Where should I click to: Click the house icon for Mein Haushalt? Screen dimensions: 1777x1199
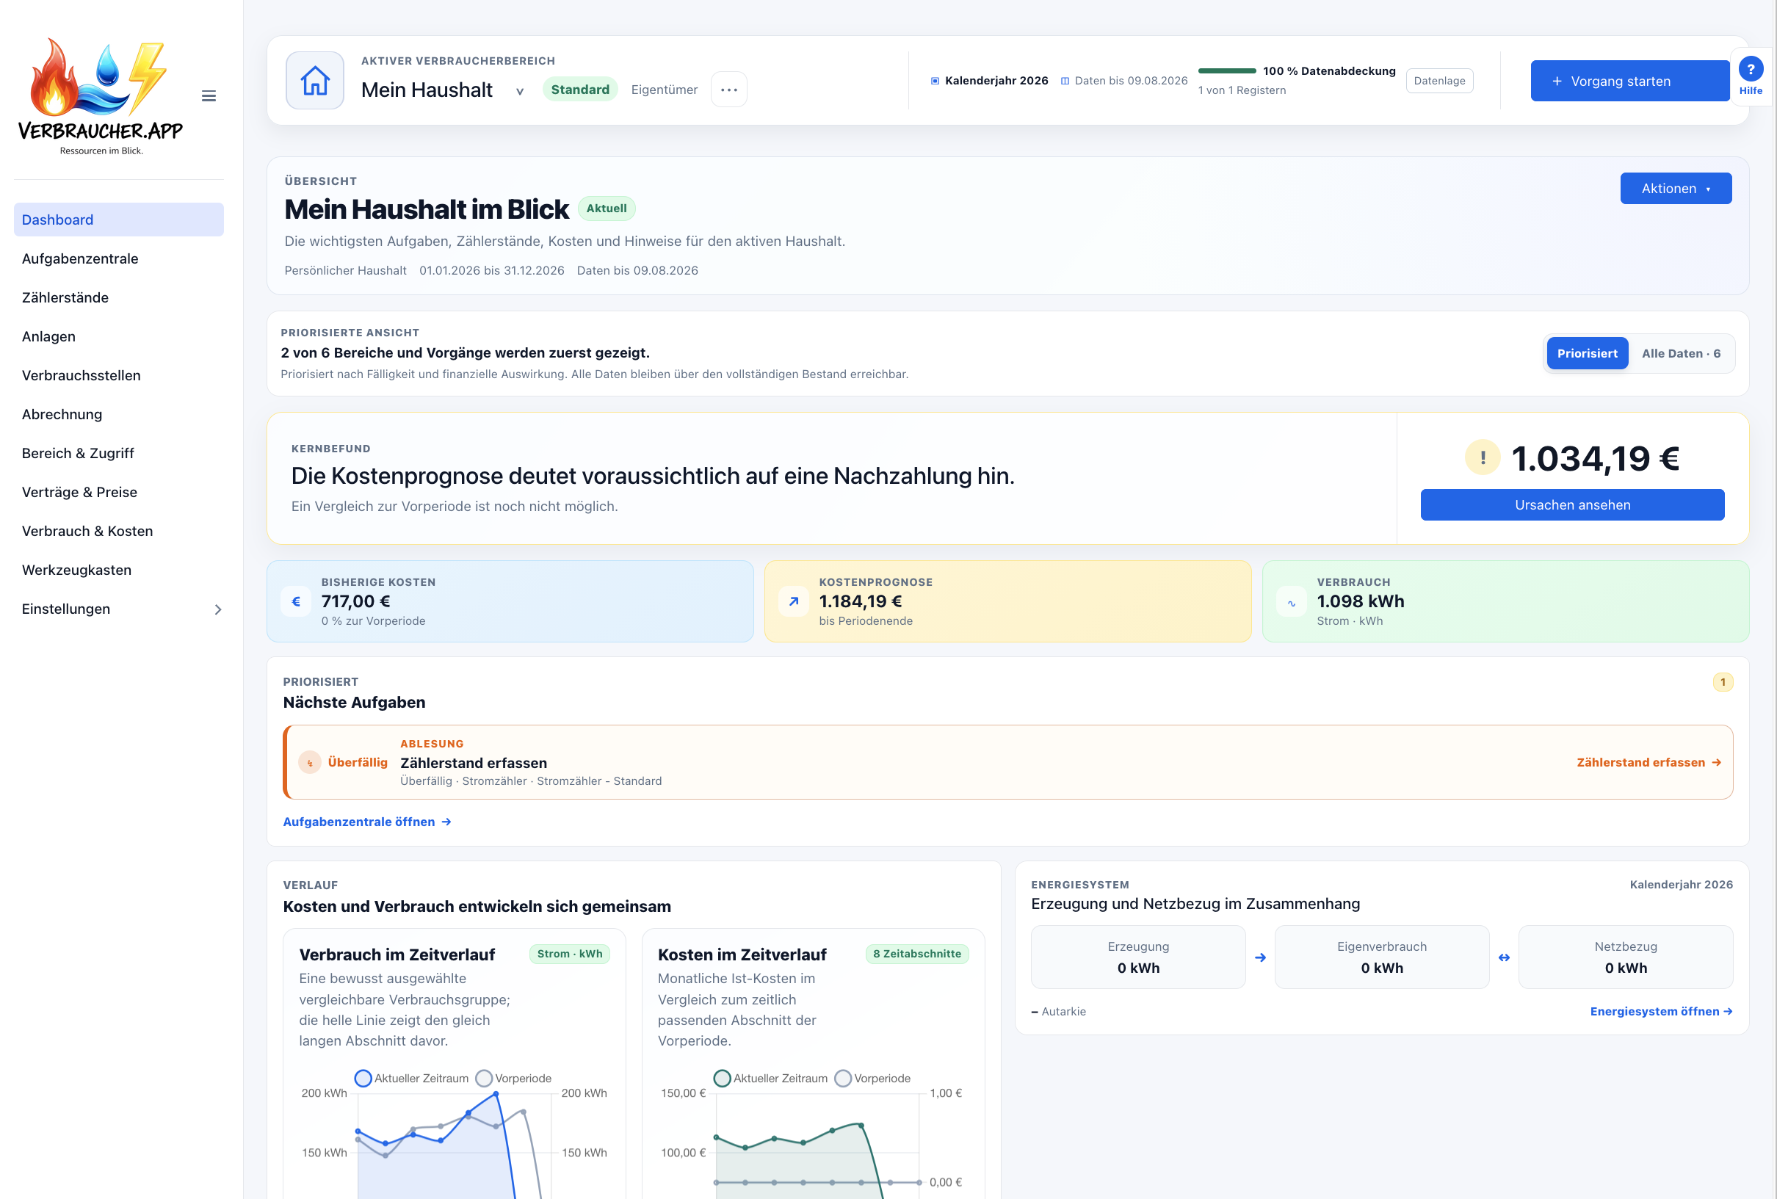pos(315,80)
